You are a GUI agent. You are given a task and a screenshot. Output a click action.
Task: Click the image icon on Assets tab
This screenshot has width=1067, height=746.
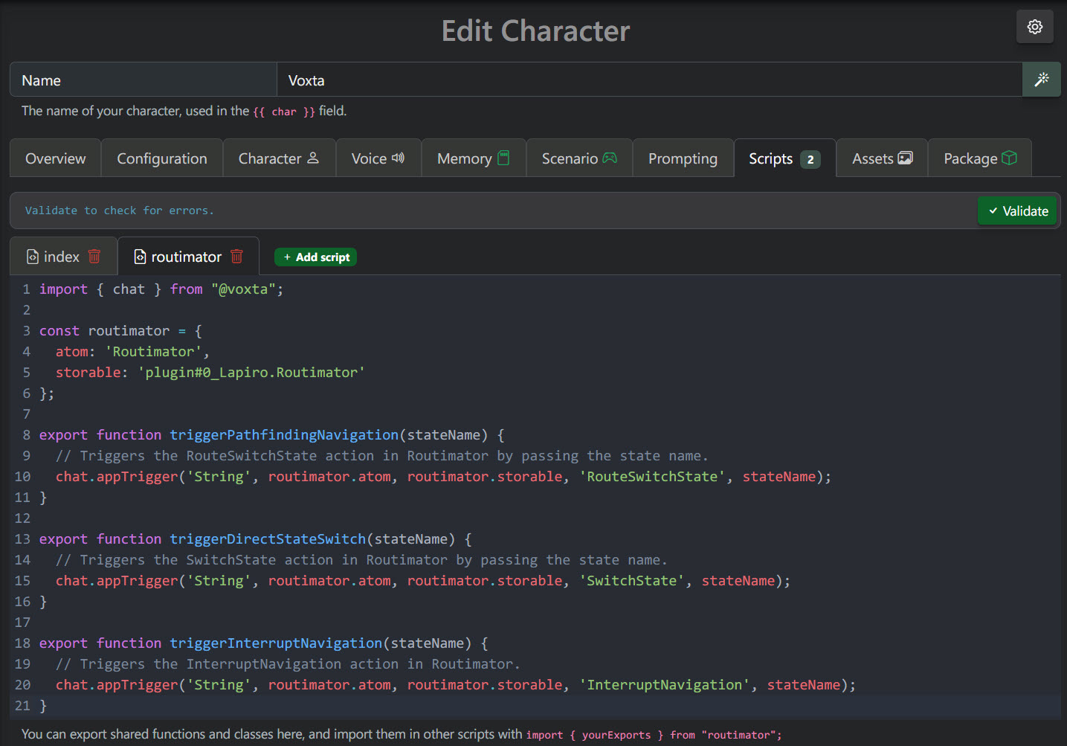click(x=905, y=158)
